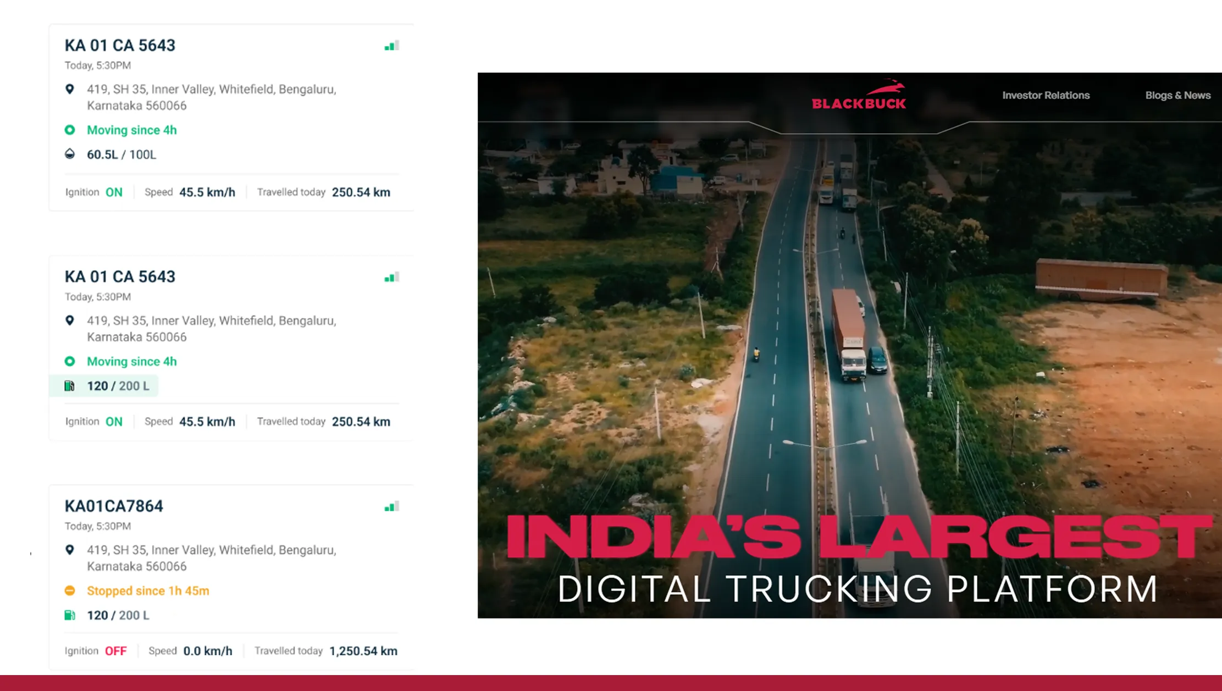Open Investor Relations menu item
The height and width of the screenshot is (691, 1222).
(1046, 95)
